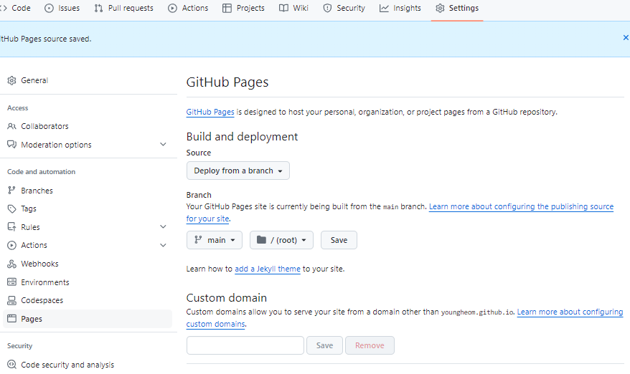Open the Issues tab
Image resolution: width=630 pixels, height=374 pixels.
[x=62, y=8]
